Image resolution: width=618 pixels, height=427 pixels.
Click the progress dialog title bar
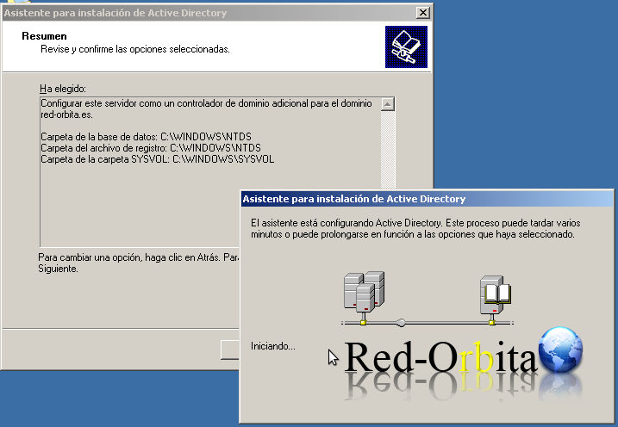tap(427, 199)
